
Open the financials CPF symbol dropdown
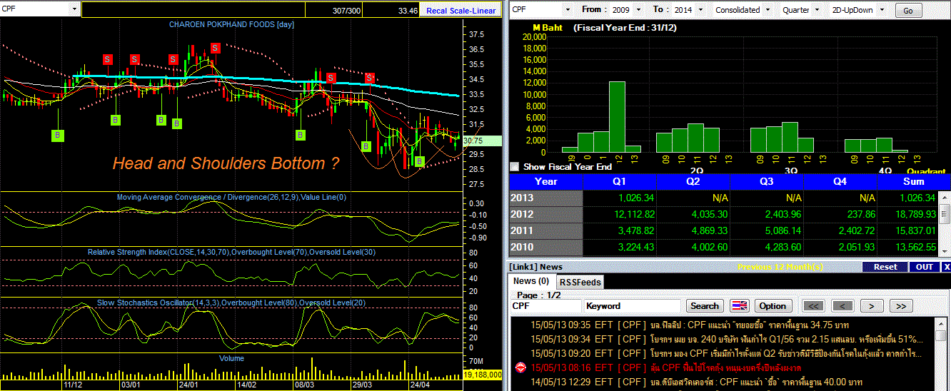coord(568,10)
